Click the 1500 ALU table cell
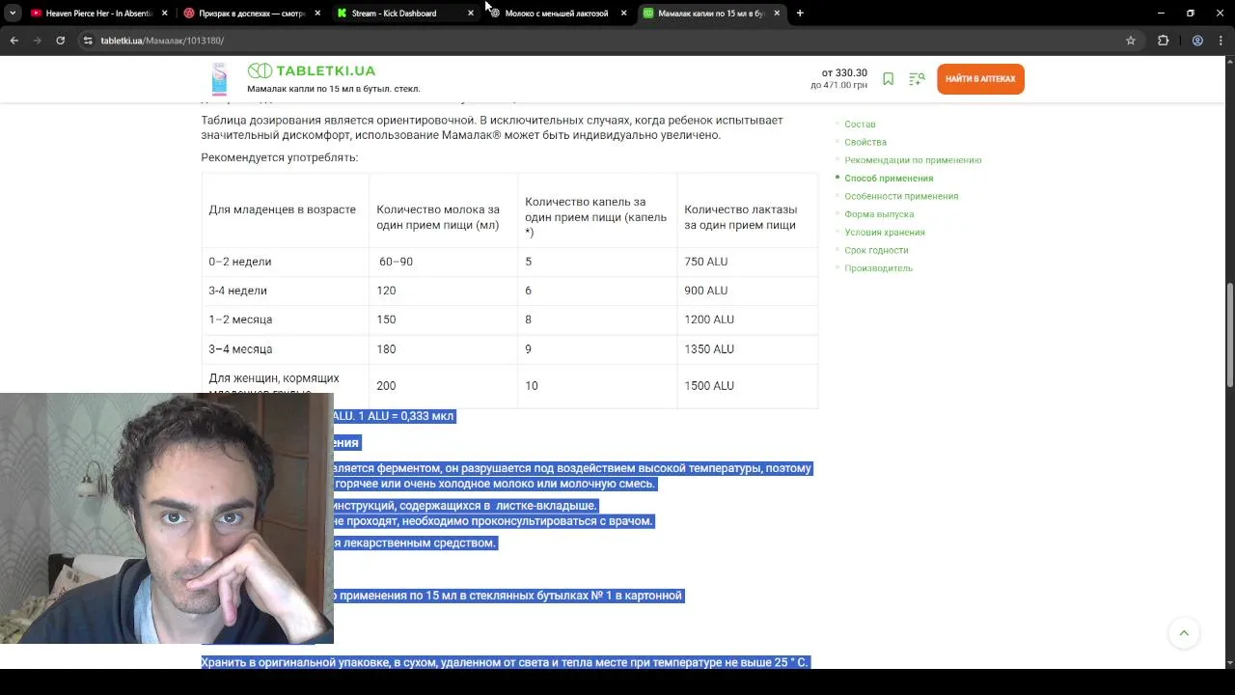This screenshot has width=1235, height=695. click(x=748, y=385)
